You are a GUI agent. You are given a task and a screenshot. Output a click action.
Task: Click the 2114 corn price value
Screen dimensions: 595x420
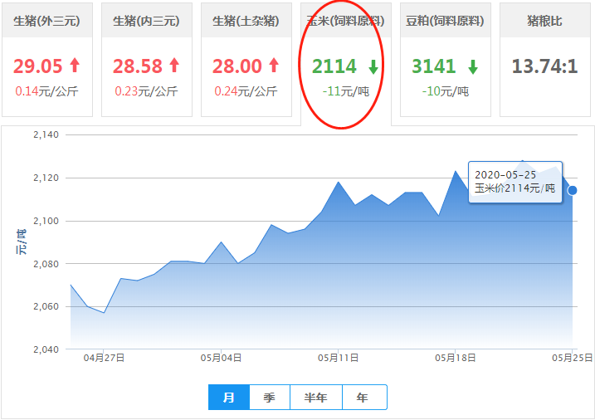334,66
